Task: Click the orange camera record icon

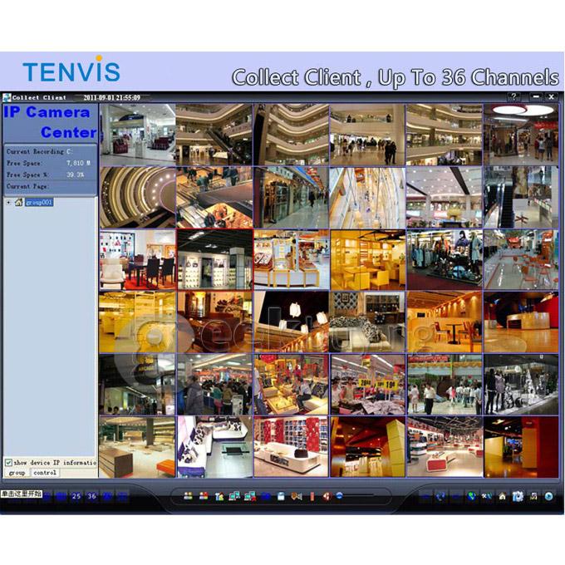Action: (296, 497)
